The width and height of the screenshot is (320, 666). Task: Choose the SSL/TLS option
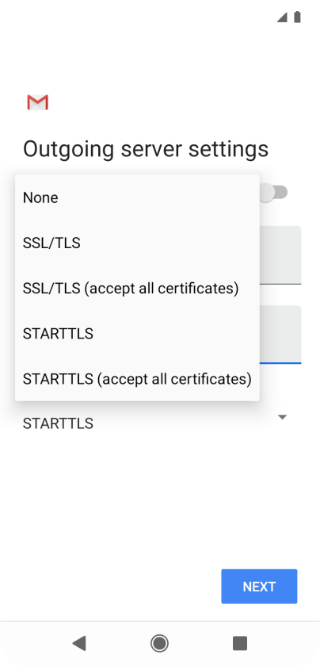click(137, 243)
